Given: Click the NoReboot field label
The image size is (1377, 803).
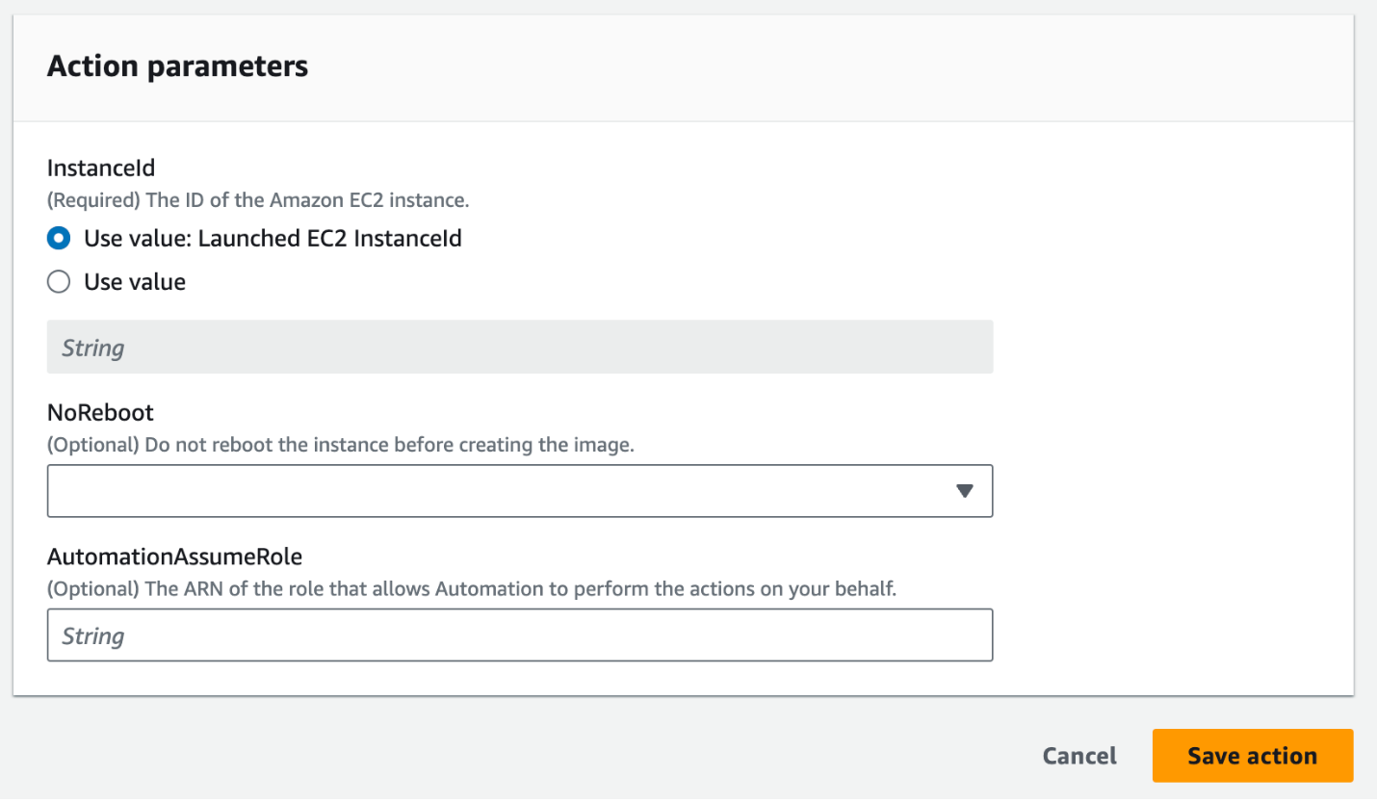Looking at the screenshot, I should pos(100,412).
